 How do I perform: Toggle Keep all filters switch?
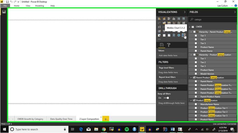click(166, 98)
